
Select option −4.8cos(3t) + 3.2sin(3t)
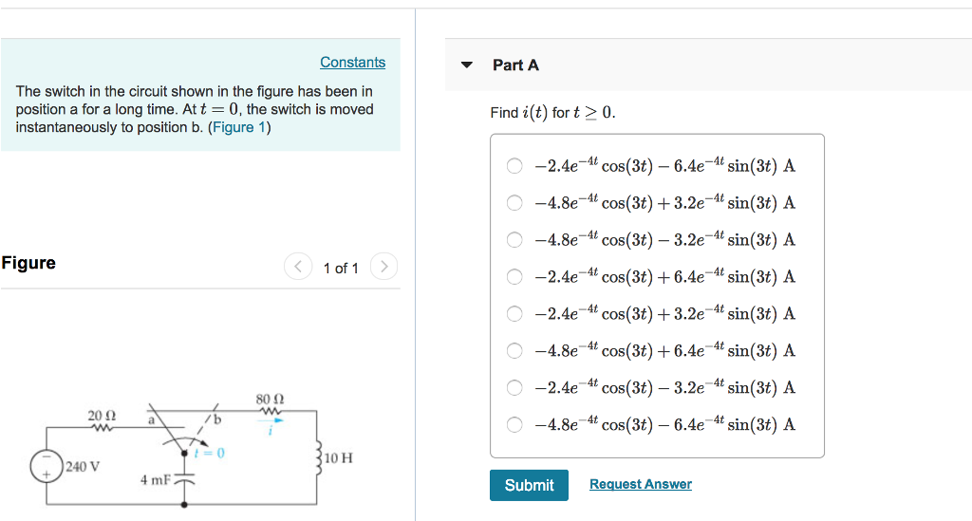(514, 202)
